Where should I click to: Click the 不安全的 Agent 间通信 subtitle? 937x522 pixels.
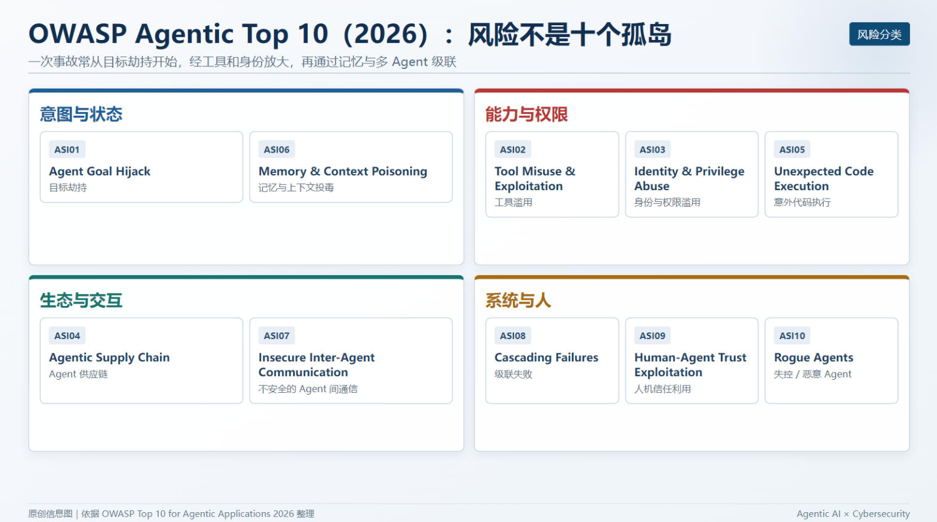pos(308,389)
